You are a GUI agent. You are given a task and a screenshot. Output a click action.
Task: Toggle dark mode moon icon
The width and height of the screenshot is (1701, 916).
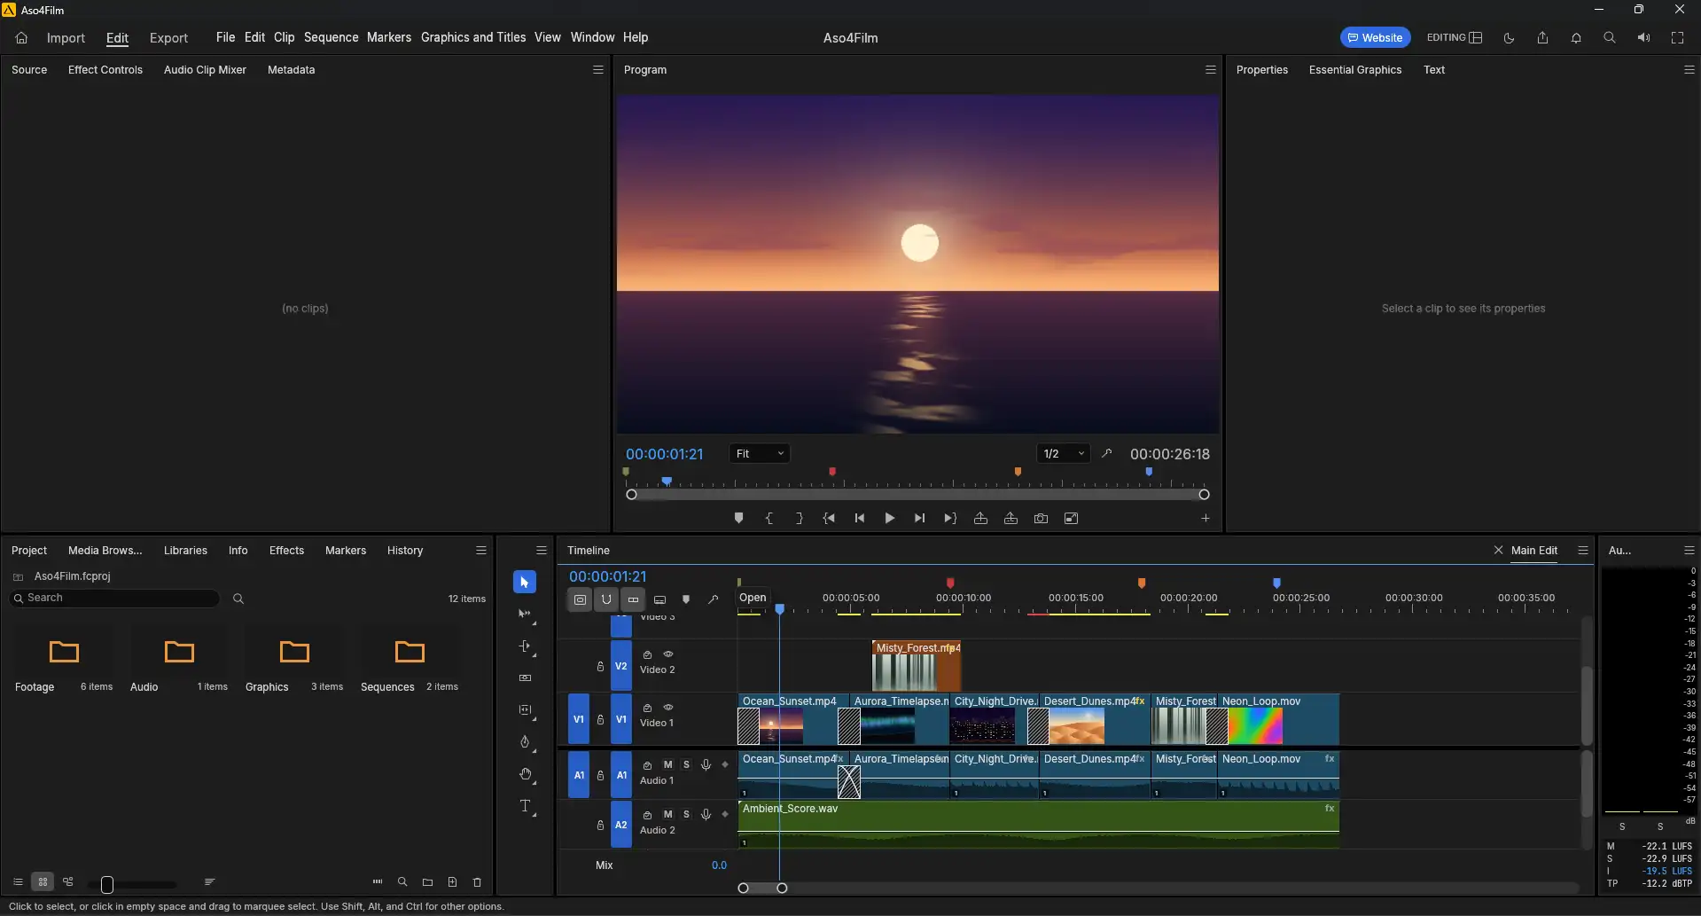click(1509, 37)
